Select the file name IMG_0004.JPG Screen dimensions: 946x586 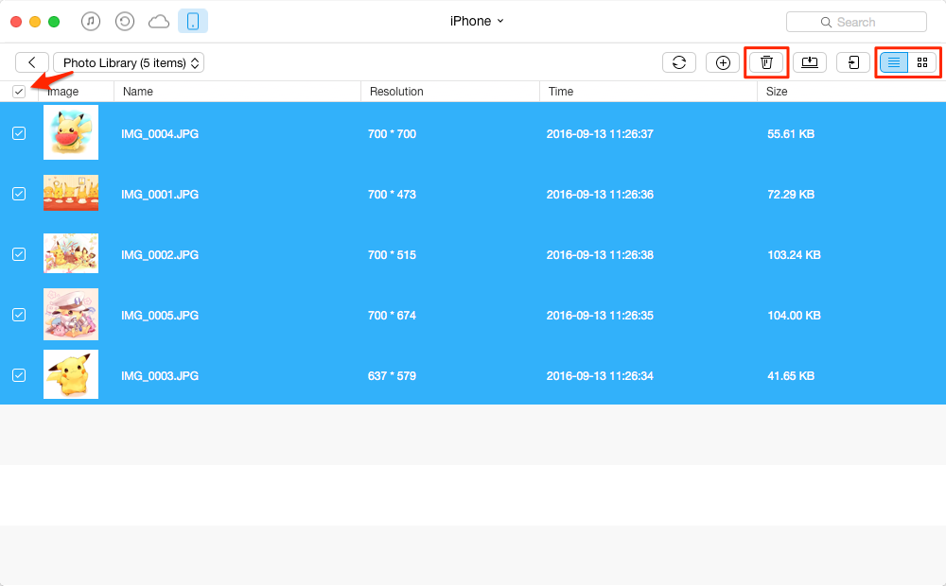[x=160, y=134]
